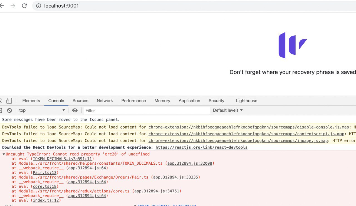Viewport: 356px width, 206px height.
Task: Focus the localhost:9001 address bar
Action: click(x=194, y=6)
